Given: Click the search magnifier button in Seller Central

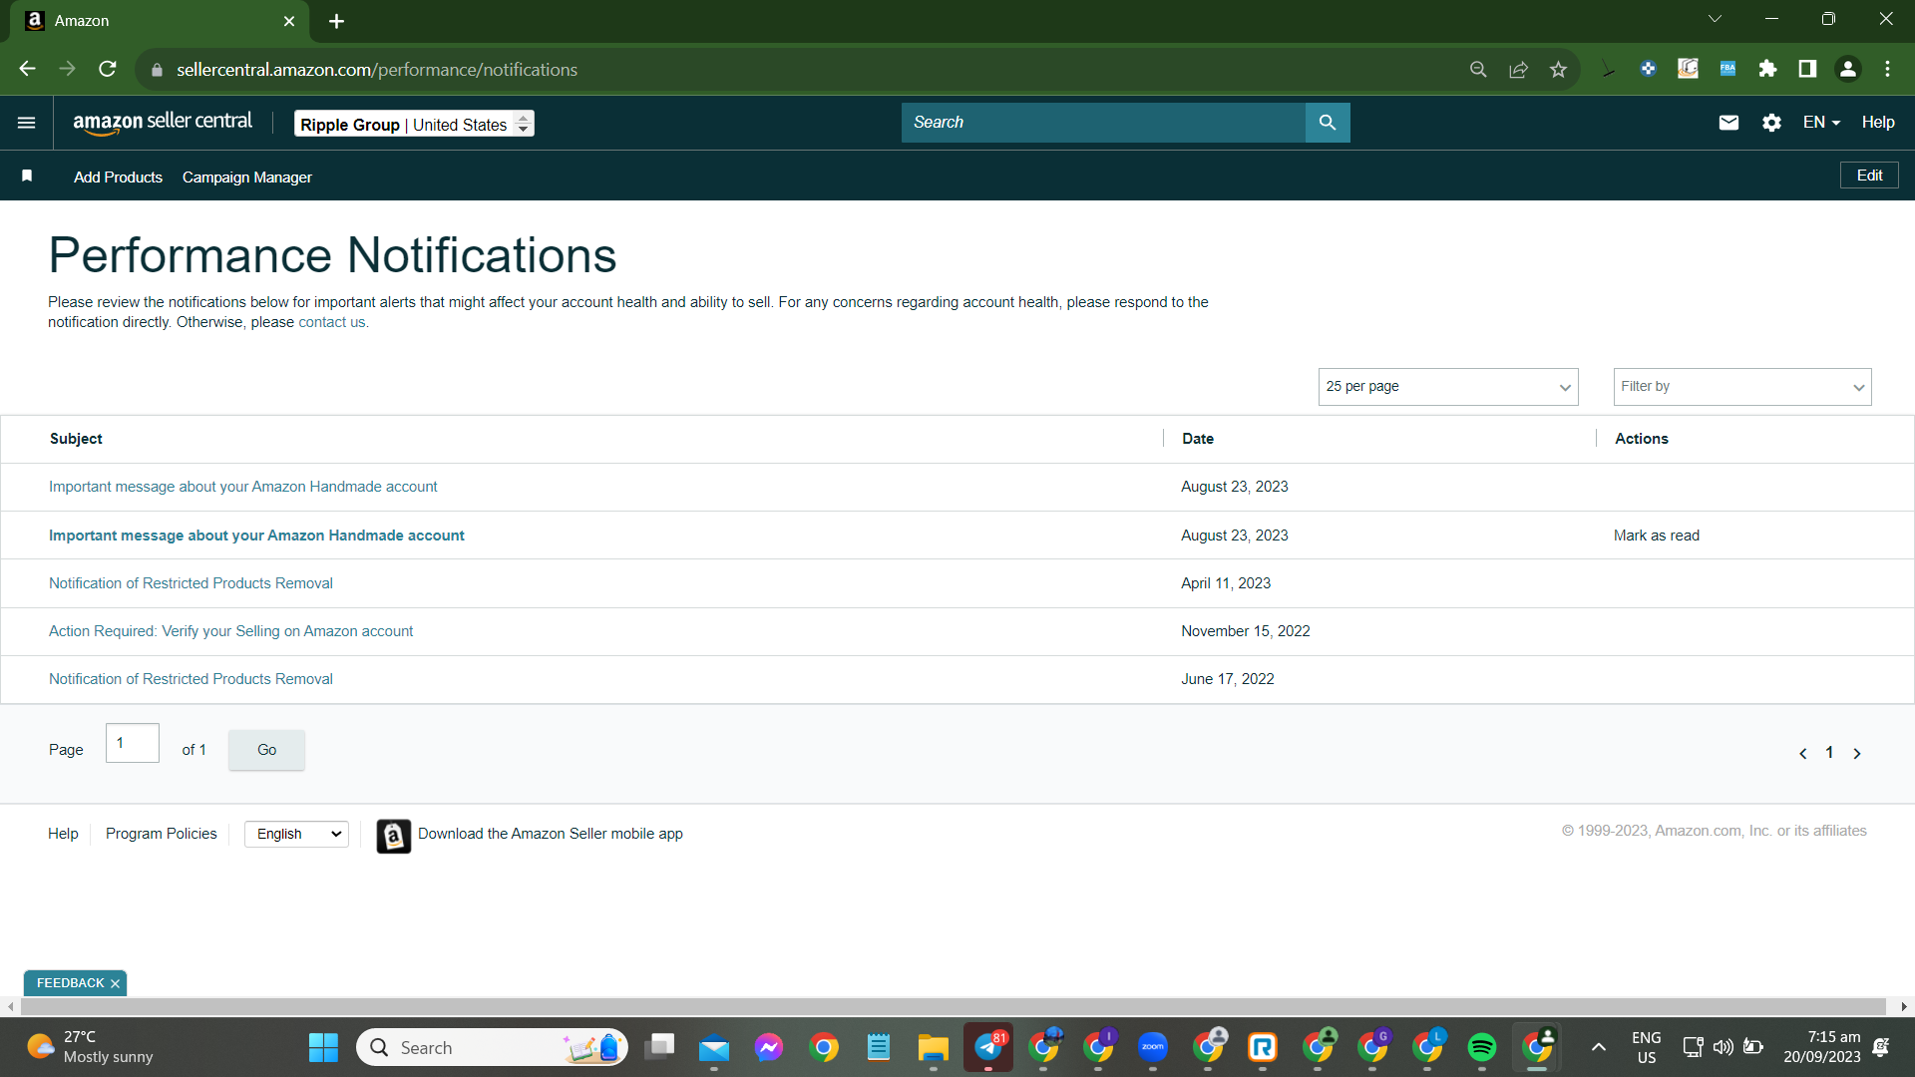Looking at the screenshot, I should point(1328,123).
